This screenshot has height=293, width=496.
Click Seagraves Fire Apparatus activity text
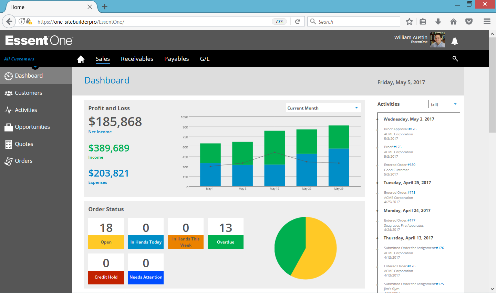404,226
